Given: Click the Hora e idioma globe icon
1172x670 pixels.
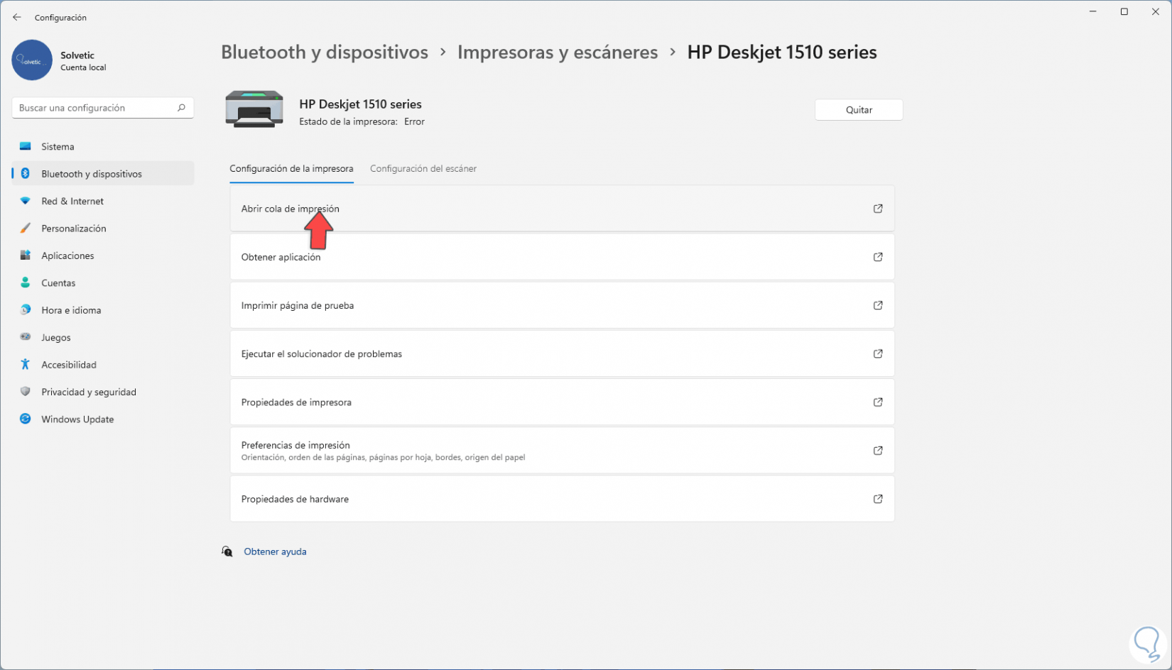Looking at the screenshot, I should [x=26, y=310].
